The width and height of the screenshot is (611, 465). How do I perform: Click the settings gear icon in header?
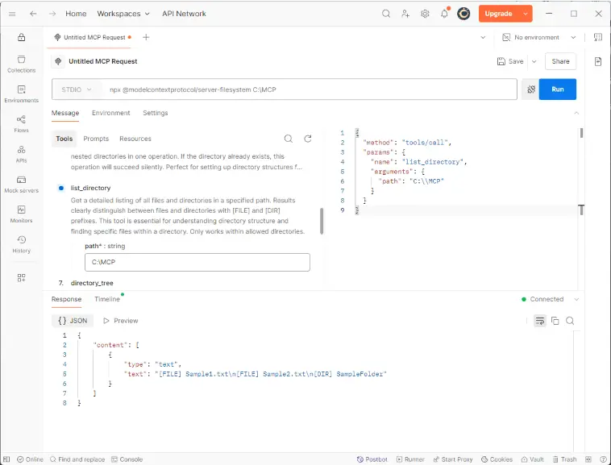(425, 14)
